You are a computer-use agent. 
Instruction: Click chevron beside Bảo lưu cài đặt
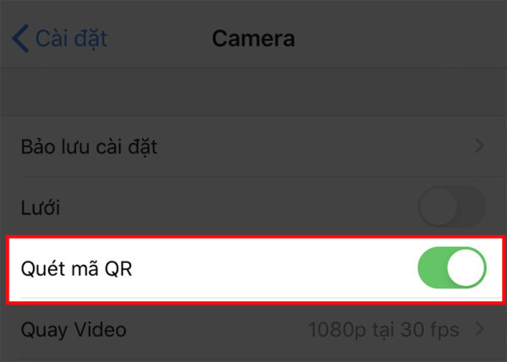coord(480,147)
